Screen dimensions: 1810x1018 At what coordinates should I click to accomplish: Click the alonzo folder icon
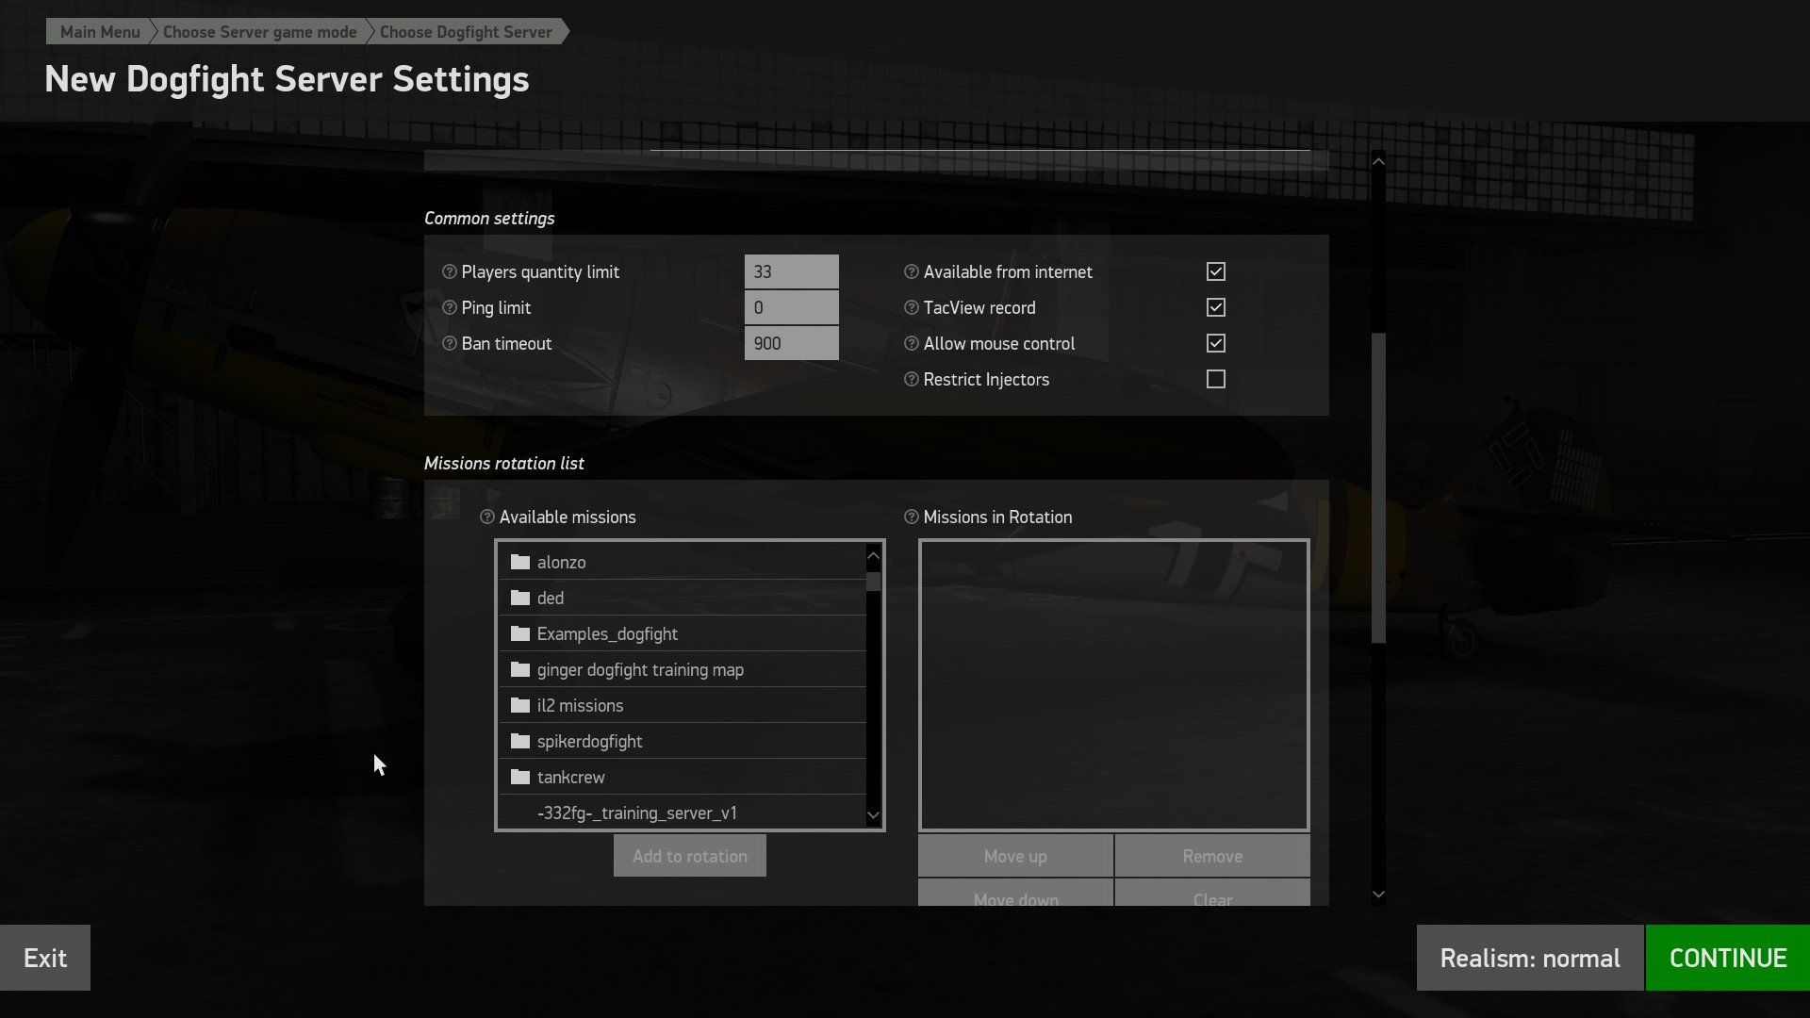[520, 562]
